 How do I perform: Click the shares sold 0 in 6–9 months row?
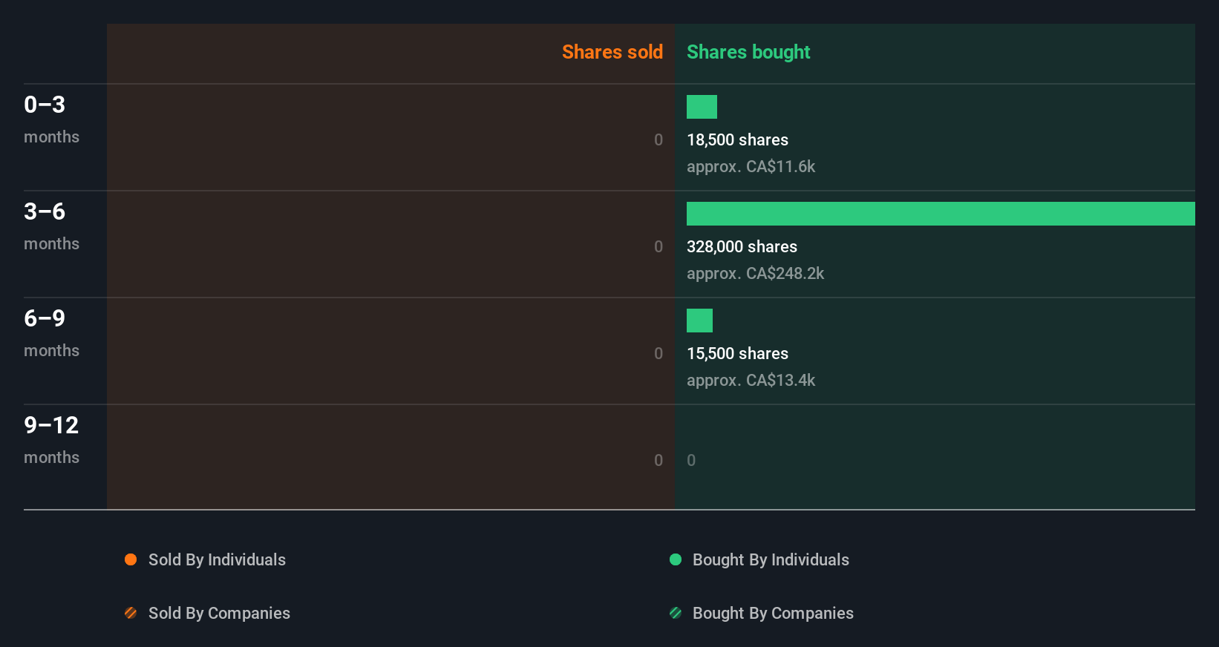pyautogui.click(x=658, y=353)
